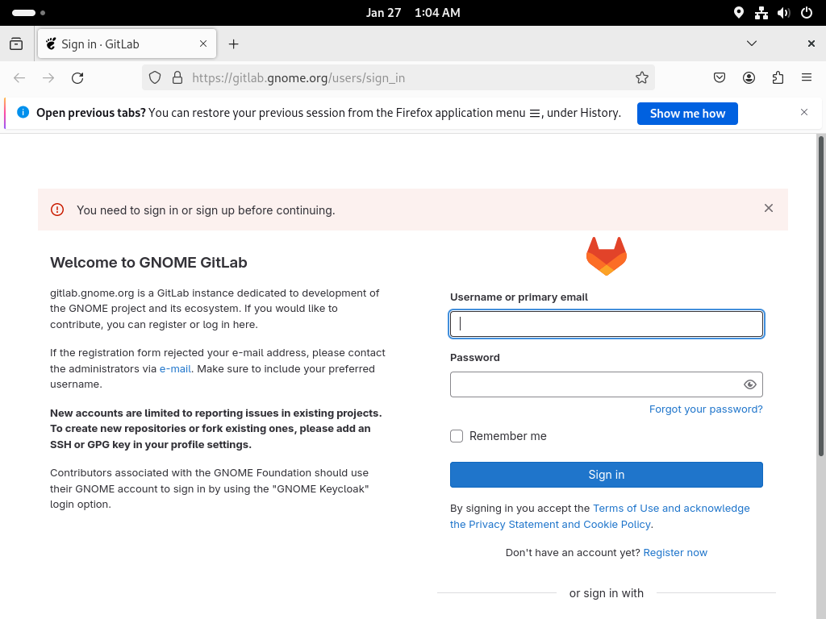
Task: Open the Forgot your password link
Action: (706, 409)
